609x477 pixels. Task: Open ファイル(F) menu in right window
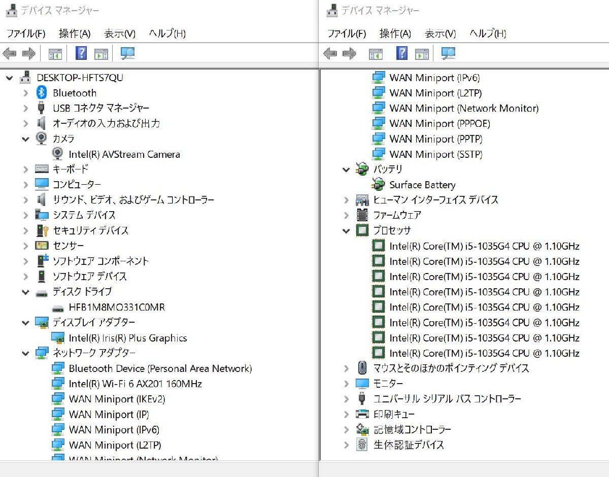[347, 33]
